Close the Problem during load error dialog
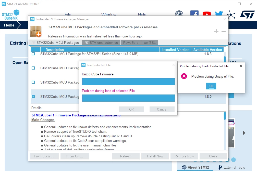The height and width of the screenshot is (176, 257). [x=241, y=66]
